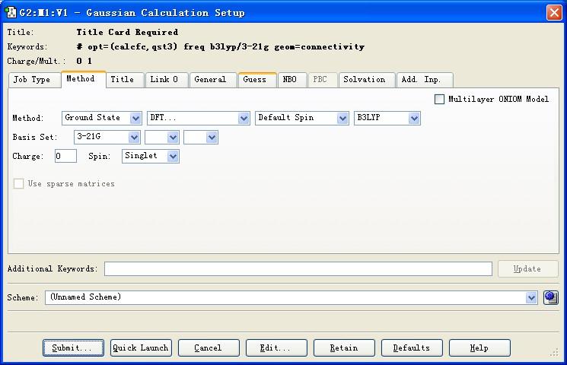Viewport: 567px width, 365px height.
Task: Click the Update button
Action: [x=528, y=269]
